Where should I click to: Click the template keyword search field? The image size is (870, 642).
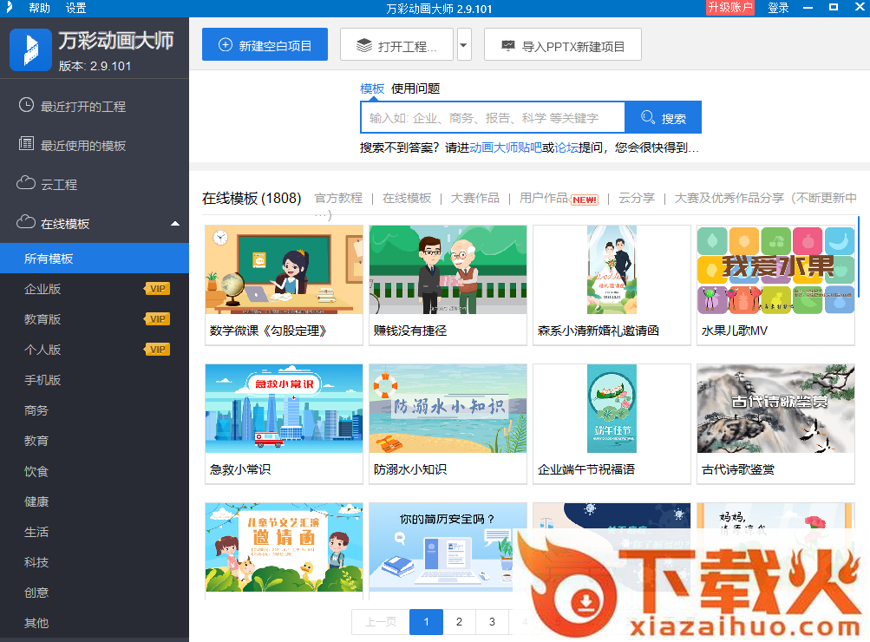pyautogui.click(x=492, y=118)
